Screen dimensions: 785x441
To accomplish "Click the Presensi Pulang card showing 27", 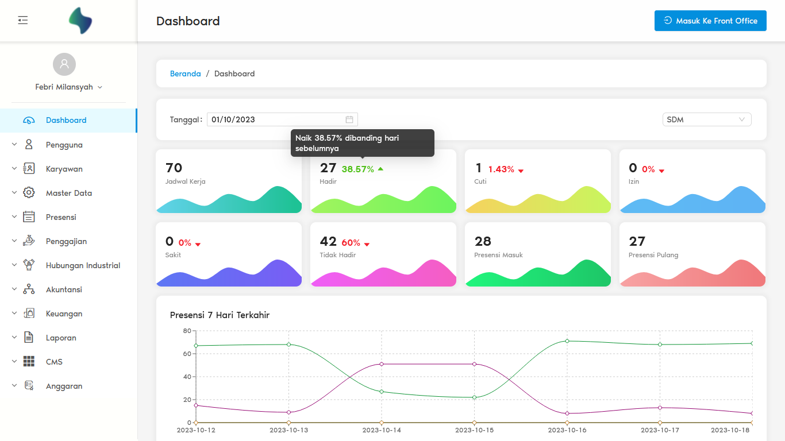I will click(692, 254).
